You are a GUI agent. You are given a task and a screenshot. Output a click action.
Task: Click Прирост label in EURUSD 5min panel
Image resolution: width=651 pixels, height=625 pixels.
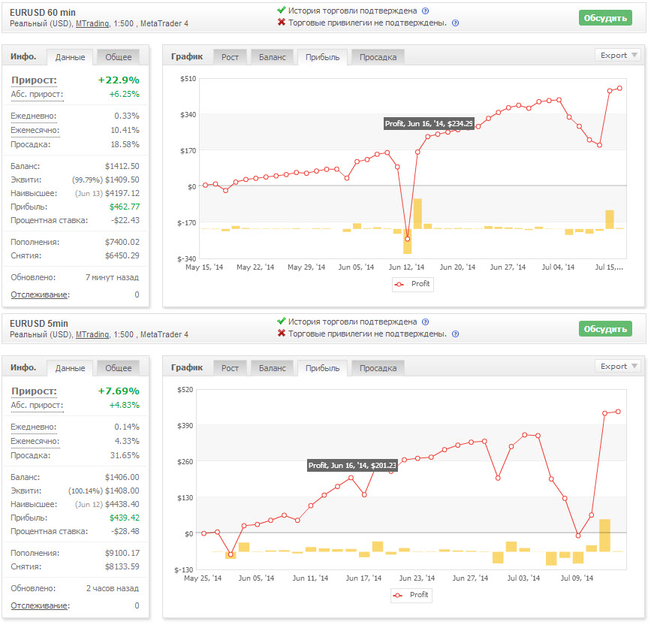[34, 391]
